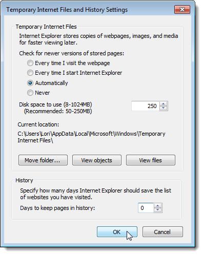
Task: Decrease history days with down arrow
Action: [157, 210]
